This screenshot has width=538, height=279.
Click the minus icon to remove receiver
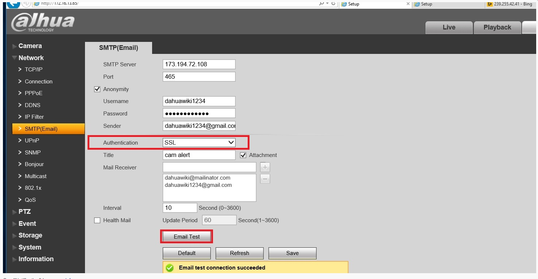tap(265, 179)
